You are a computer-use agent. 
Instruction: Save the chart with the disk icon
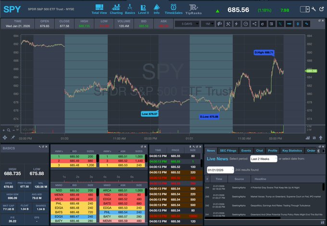(314, 138)
